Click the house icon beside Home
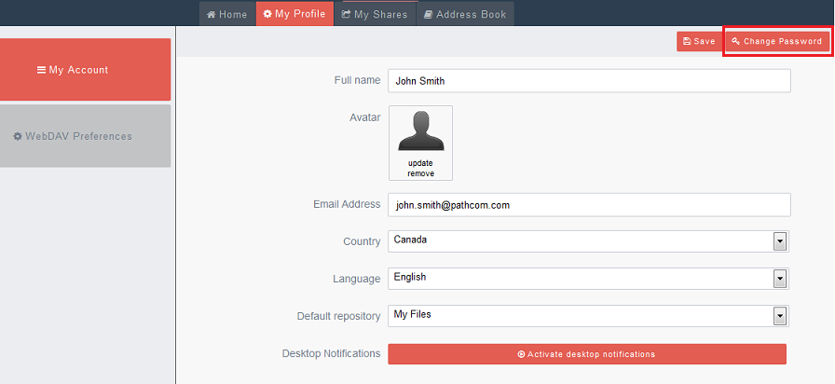Image resolution: width=835 pixels, height=384 pixels. click(x=212, y=14)
